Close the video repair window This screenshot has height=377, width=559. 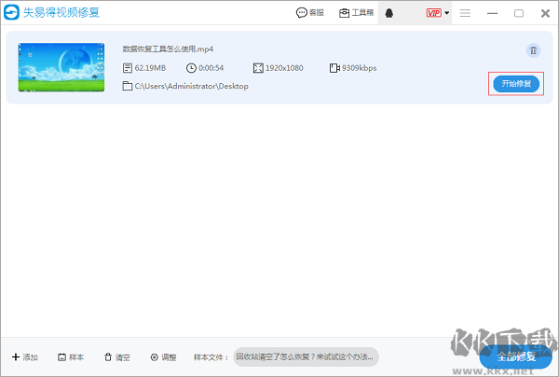pos(545,14)
